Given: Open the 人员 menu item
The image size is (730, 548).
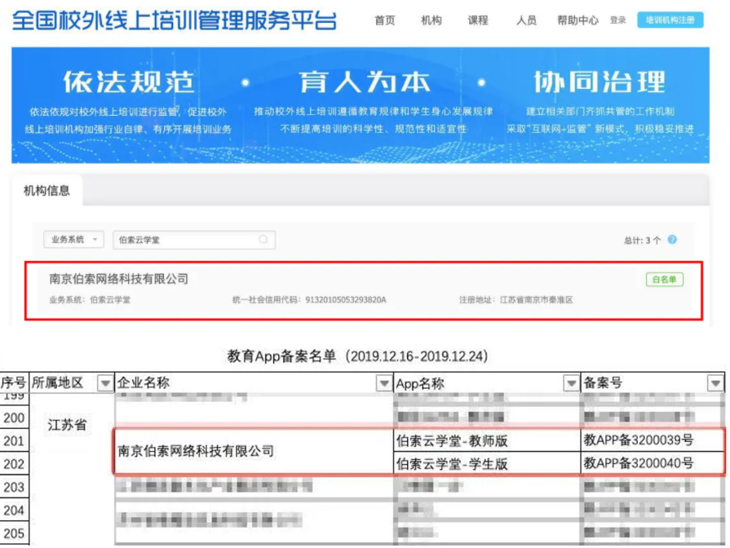Looking at the screenshot, I should click(x=527, y=20).
